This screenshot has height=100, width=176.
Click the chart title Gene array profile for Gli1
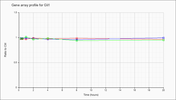30,5
